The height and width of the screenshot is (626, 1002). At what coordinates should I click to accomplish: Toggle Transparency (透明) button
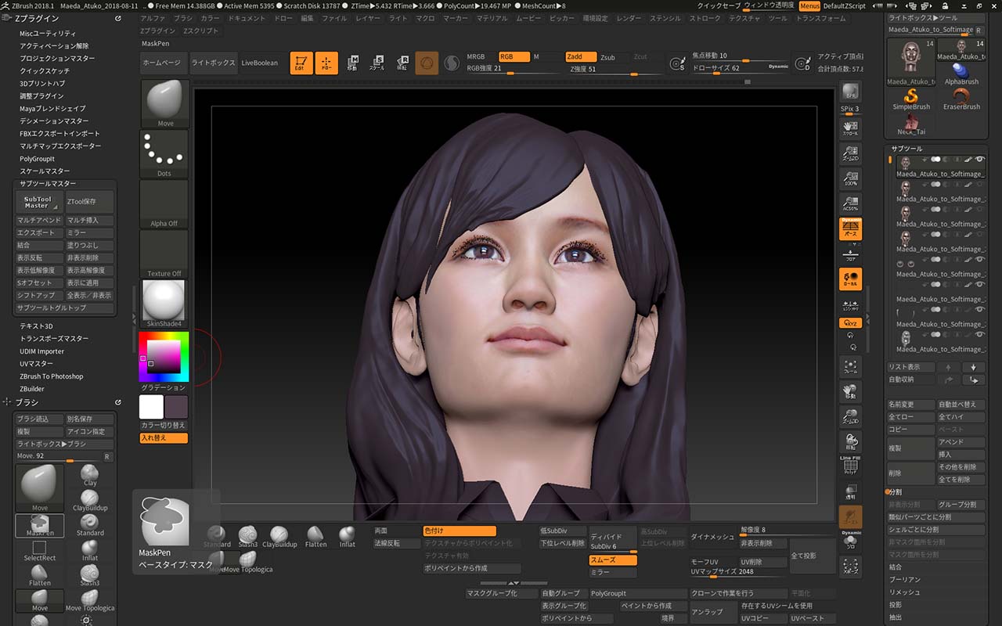point(851,491)
